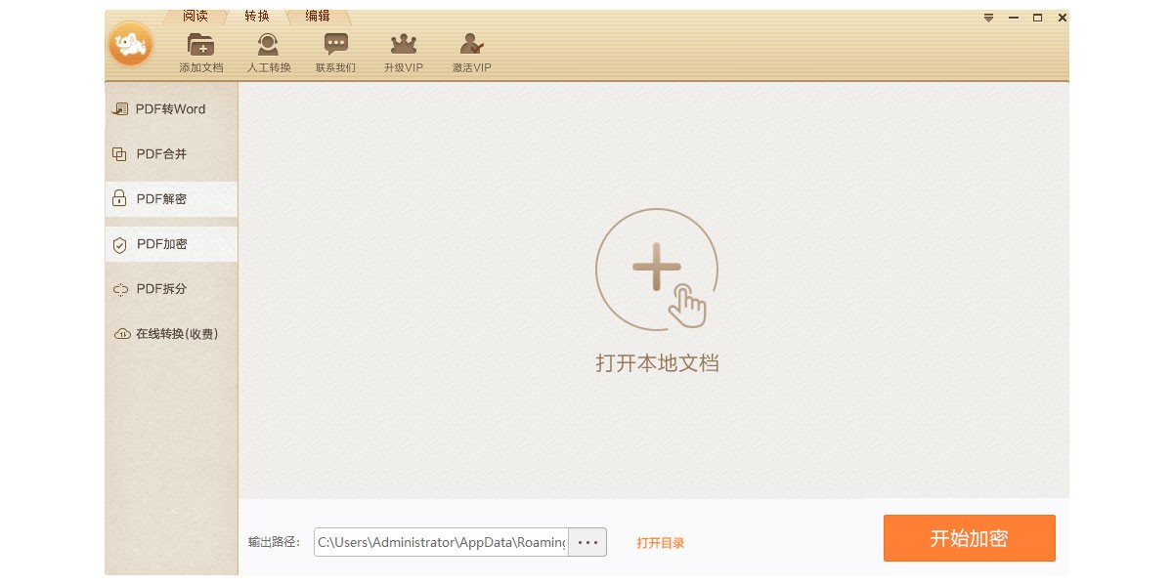Viewport: 1173px width, 586px height.
Task: Select the Upgrade VIP (升级VIP) crown icon
Action: click(403, 45)
